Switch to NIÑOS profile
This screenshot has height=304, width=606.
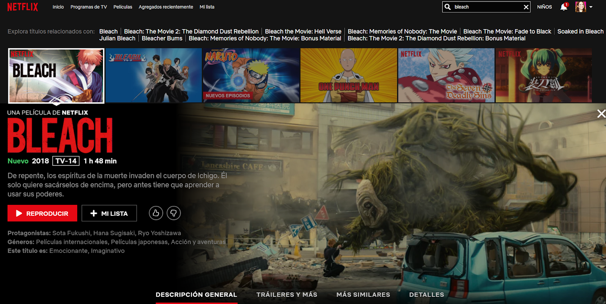click(544, 7)
